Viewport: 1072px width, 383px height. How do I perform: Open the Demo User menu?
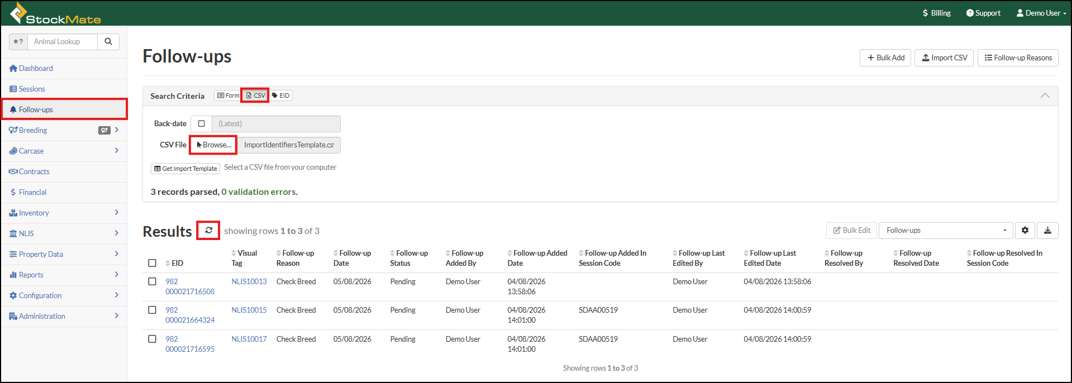pyautogui.click(x=1041, y=13)
